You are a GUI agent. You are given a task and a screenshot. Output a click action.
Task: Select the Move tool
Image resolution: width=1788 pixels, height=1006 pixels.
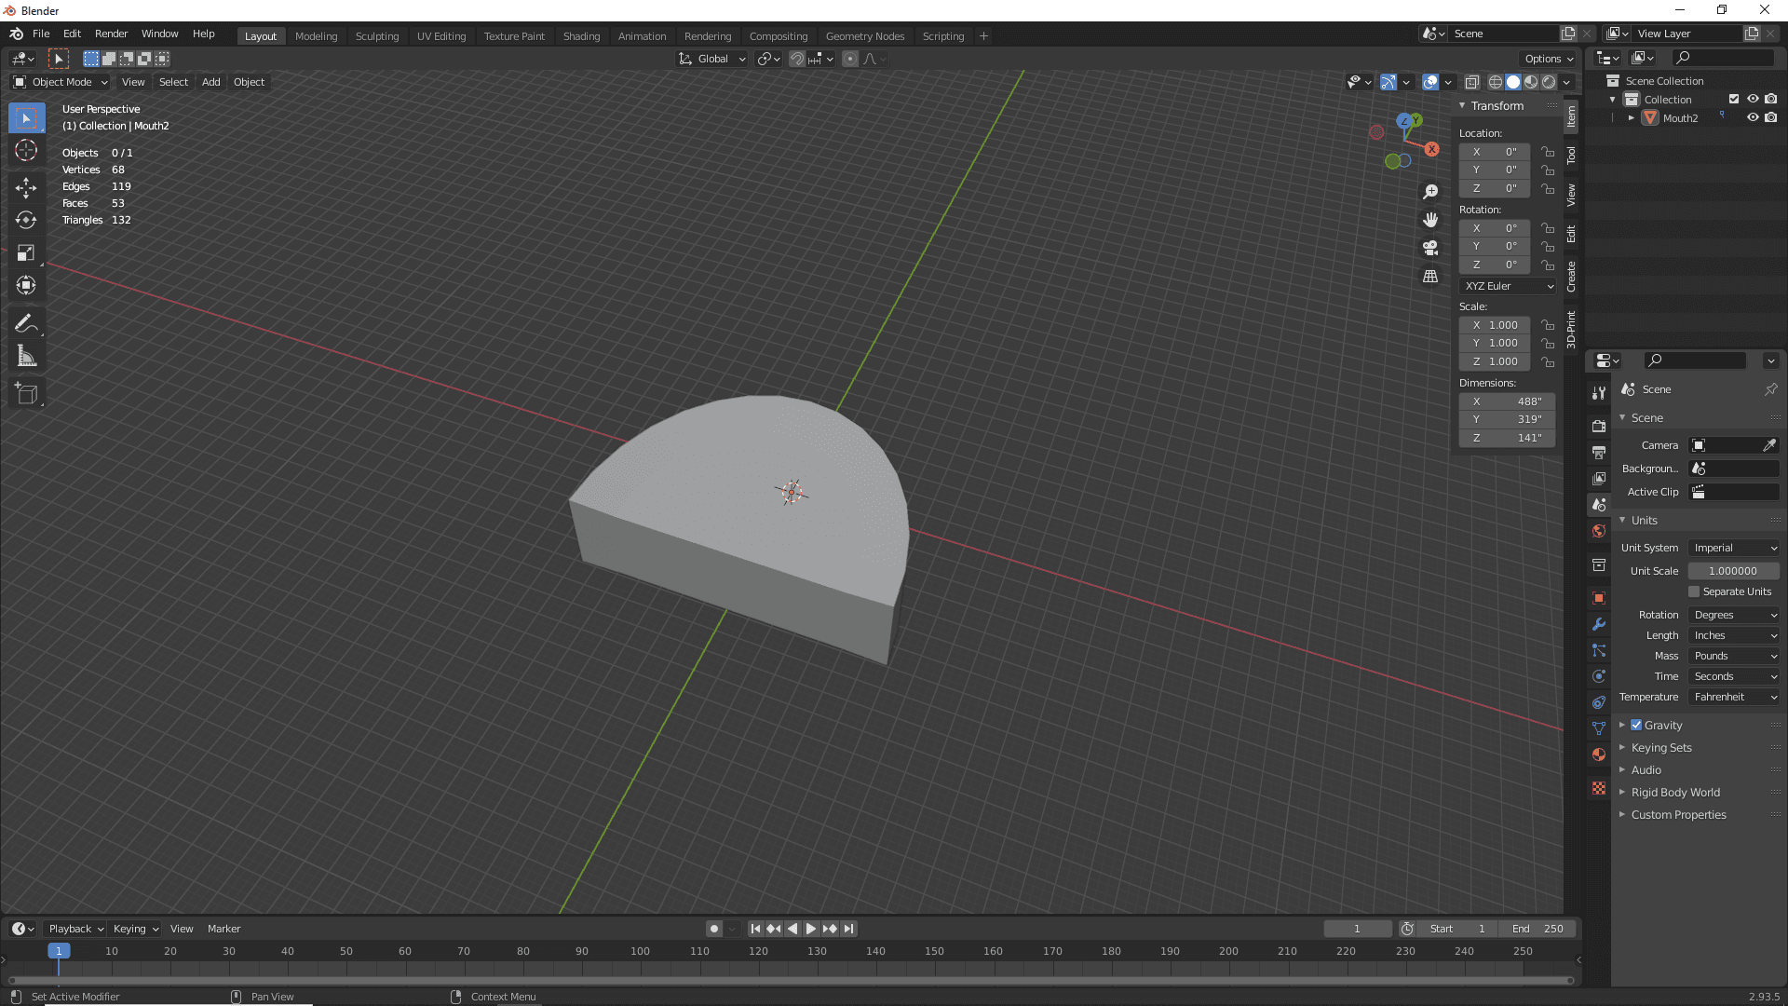click(26, 188)
